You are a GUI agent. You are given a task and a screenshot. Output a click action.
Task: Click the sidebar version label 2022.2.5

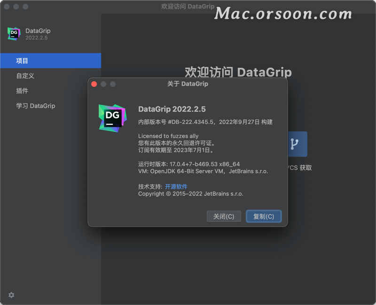coord(37,38)
